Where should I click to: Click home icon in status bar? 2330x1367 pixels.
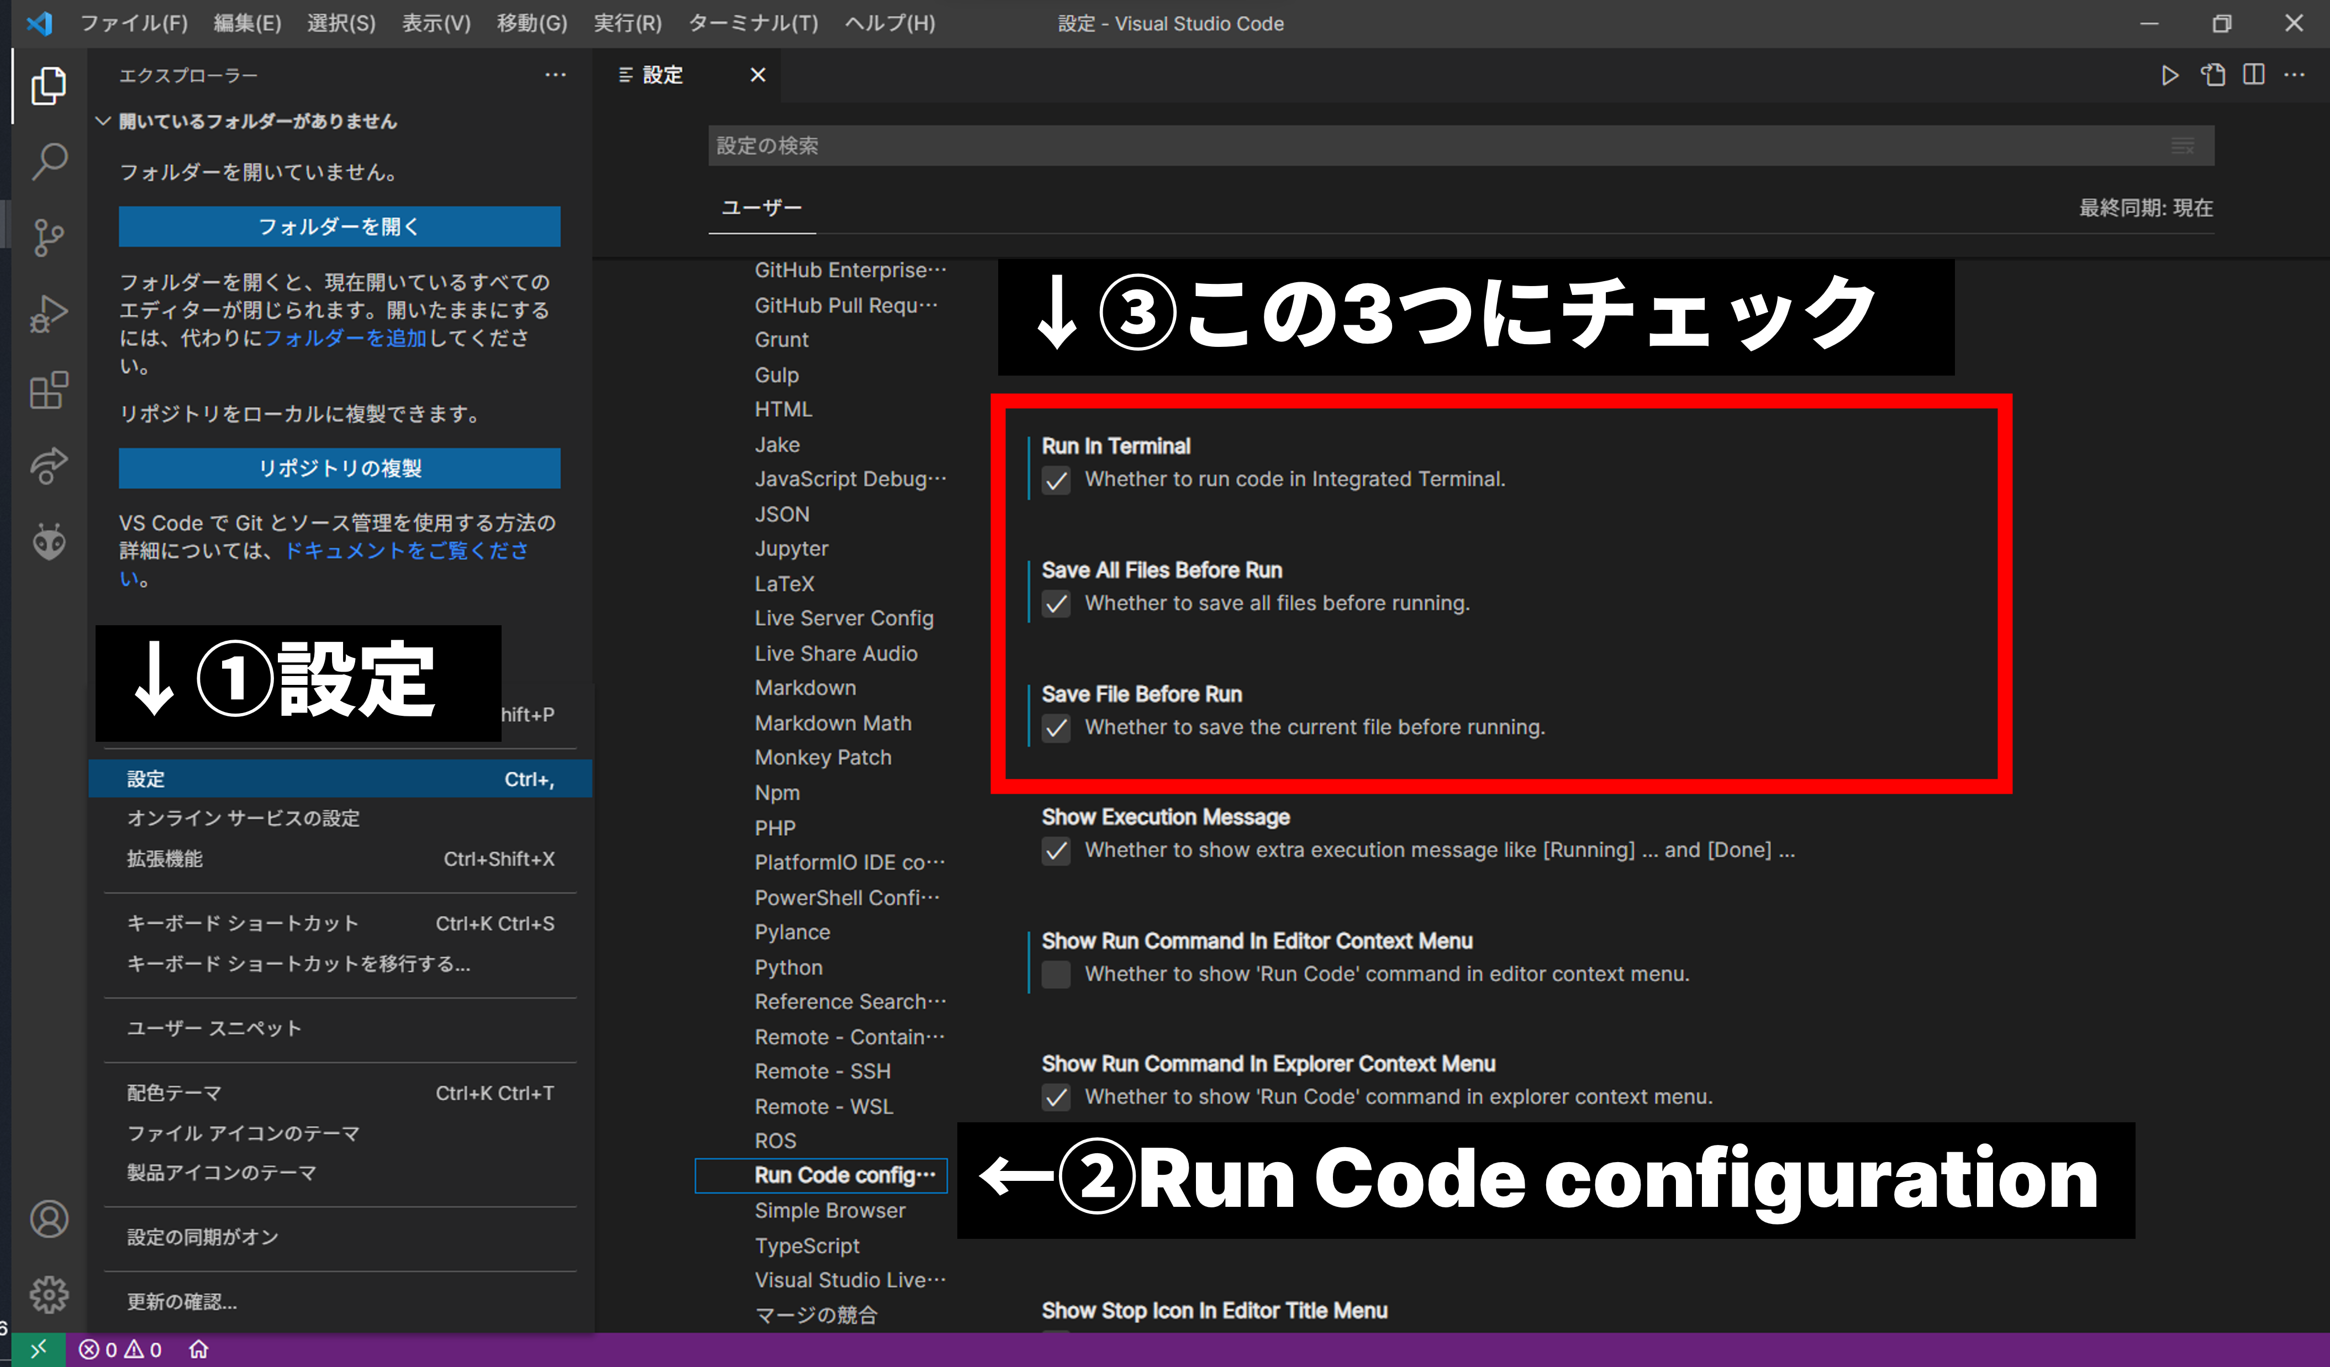(199, 1349)
